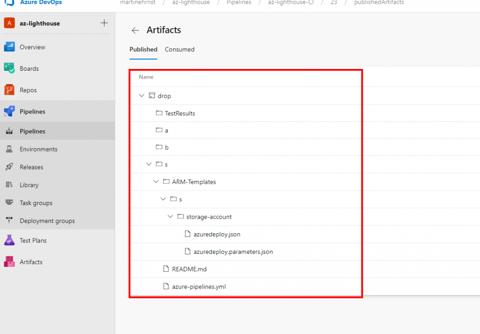The width and height of the screenshot is (480, 334).
Task: Click the Pipelines sub-item icon
Action: 9,131
